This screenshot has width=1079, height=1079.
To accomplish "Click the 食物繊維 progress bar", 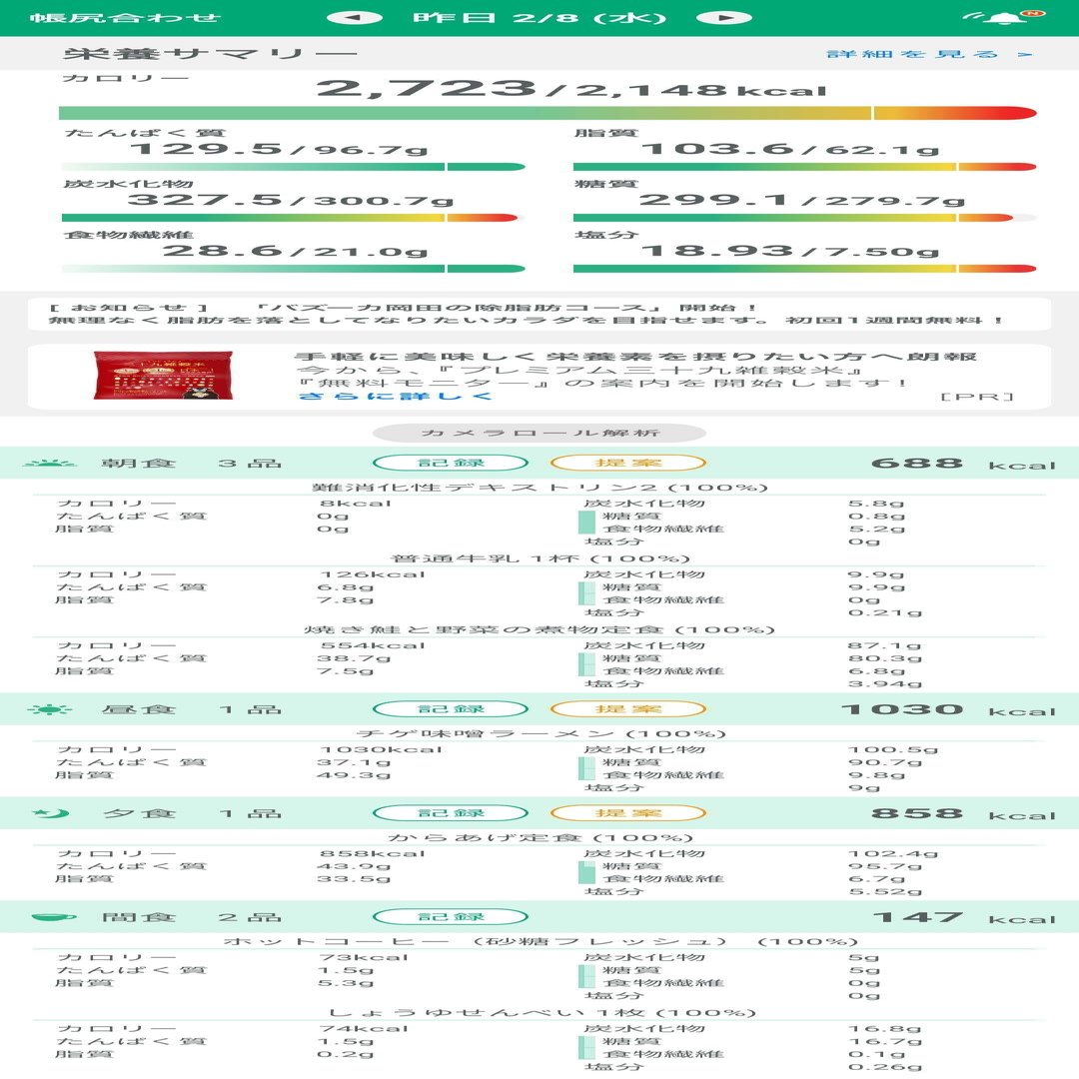I will (293, 269).
